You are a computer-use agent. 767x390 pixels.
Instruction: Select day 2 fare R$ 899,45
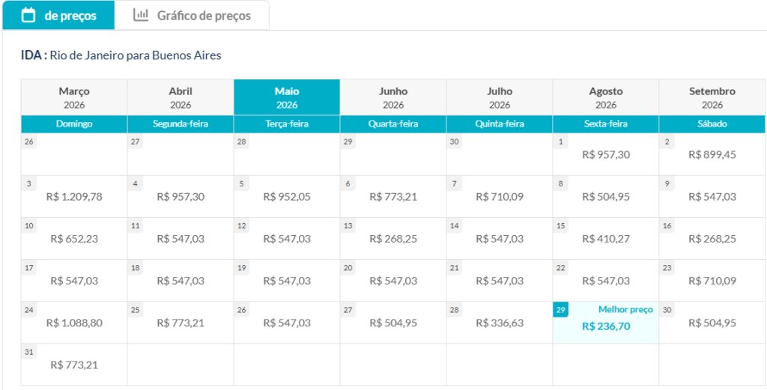pos(712,155)
